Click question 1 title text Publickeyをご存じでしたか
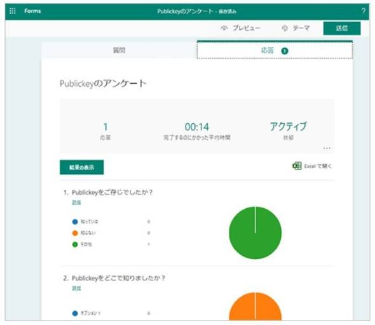The image size is (375, 325). 112,192
